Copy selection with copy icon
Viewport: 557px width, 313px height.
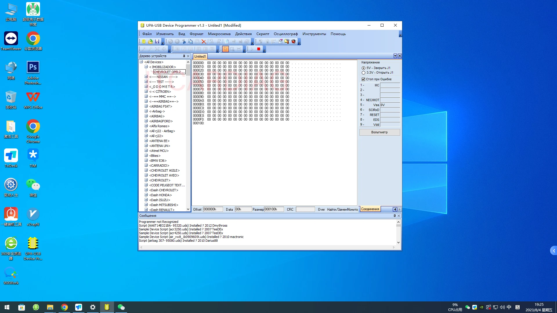190,41
